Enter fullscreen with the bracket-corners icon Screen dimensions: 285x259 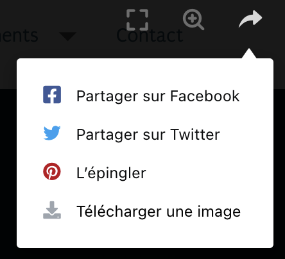(137, 20)
